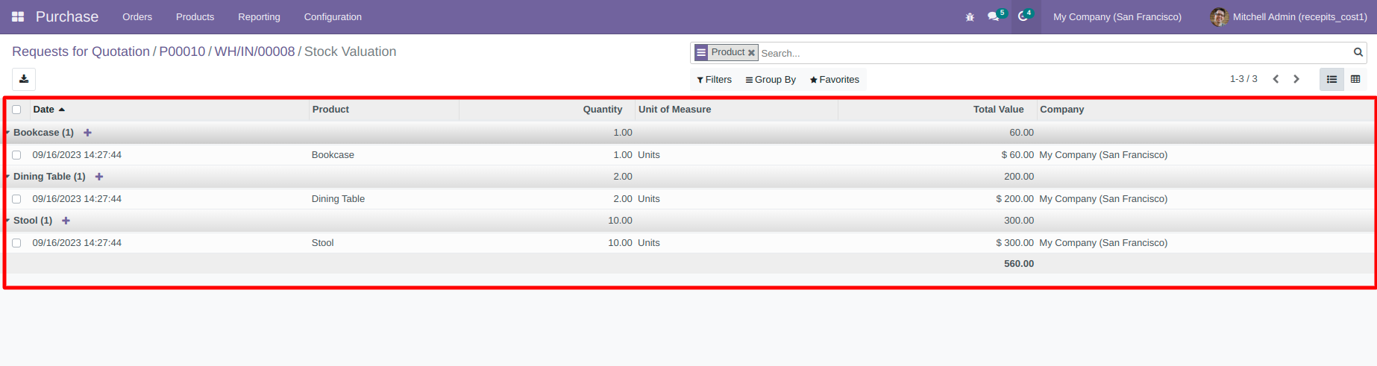
Task: Click the export download button
Action: pos(24,79)
